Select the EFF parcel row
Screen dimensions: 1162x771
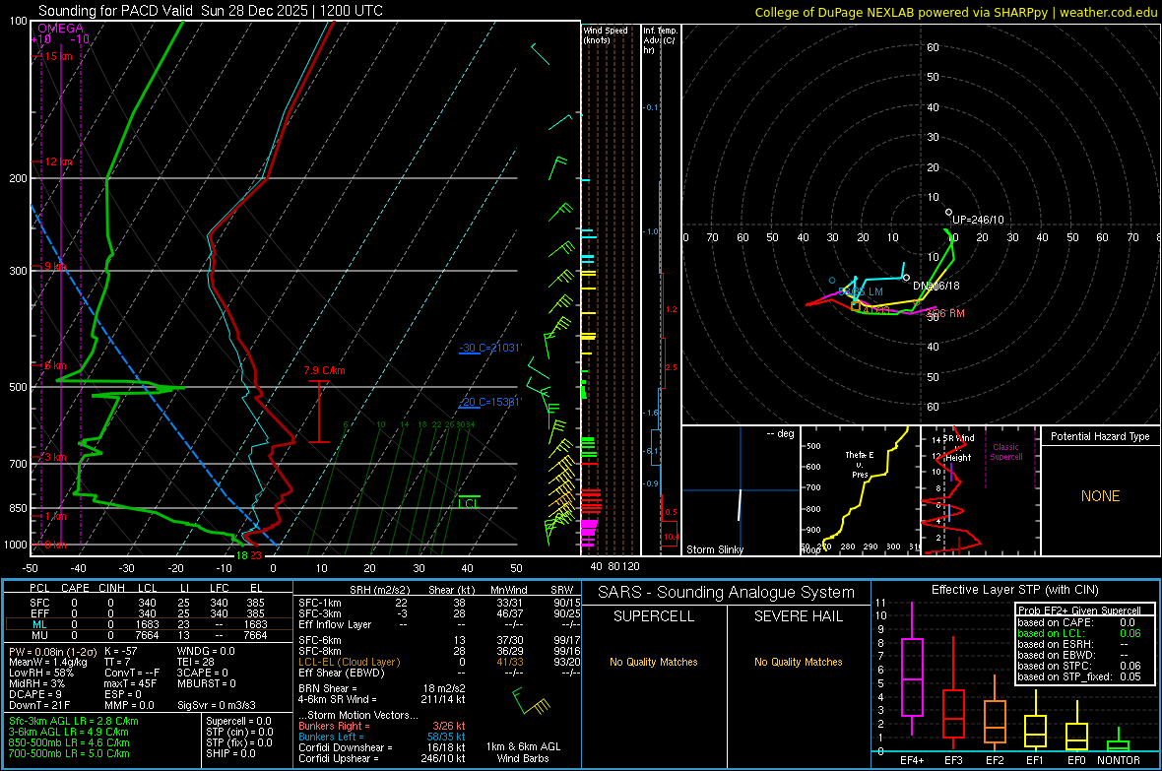[149, 613]
